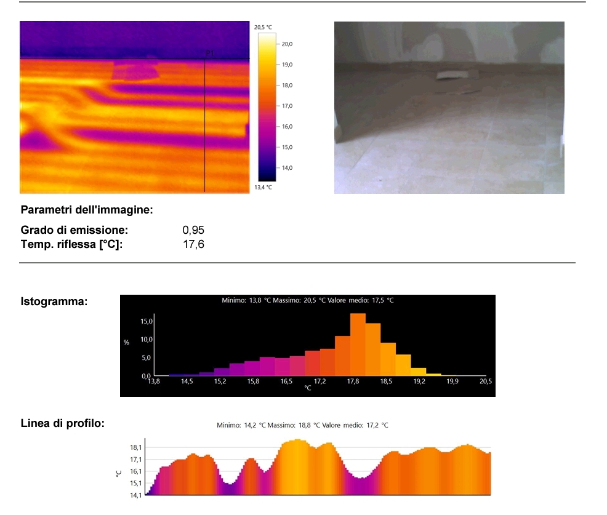Viewport: 607px width, 515px height.
Task: Click the profile y-axis label 17,1
Action: [x=136, y=460]
